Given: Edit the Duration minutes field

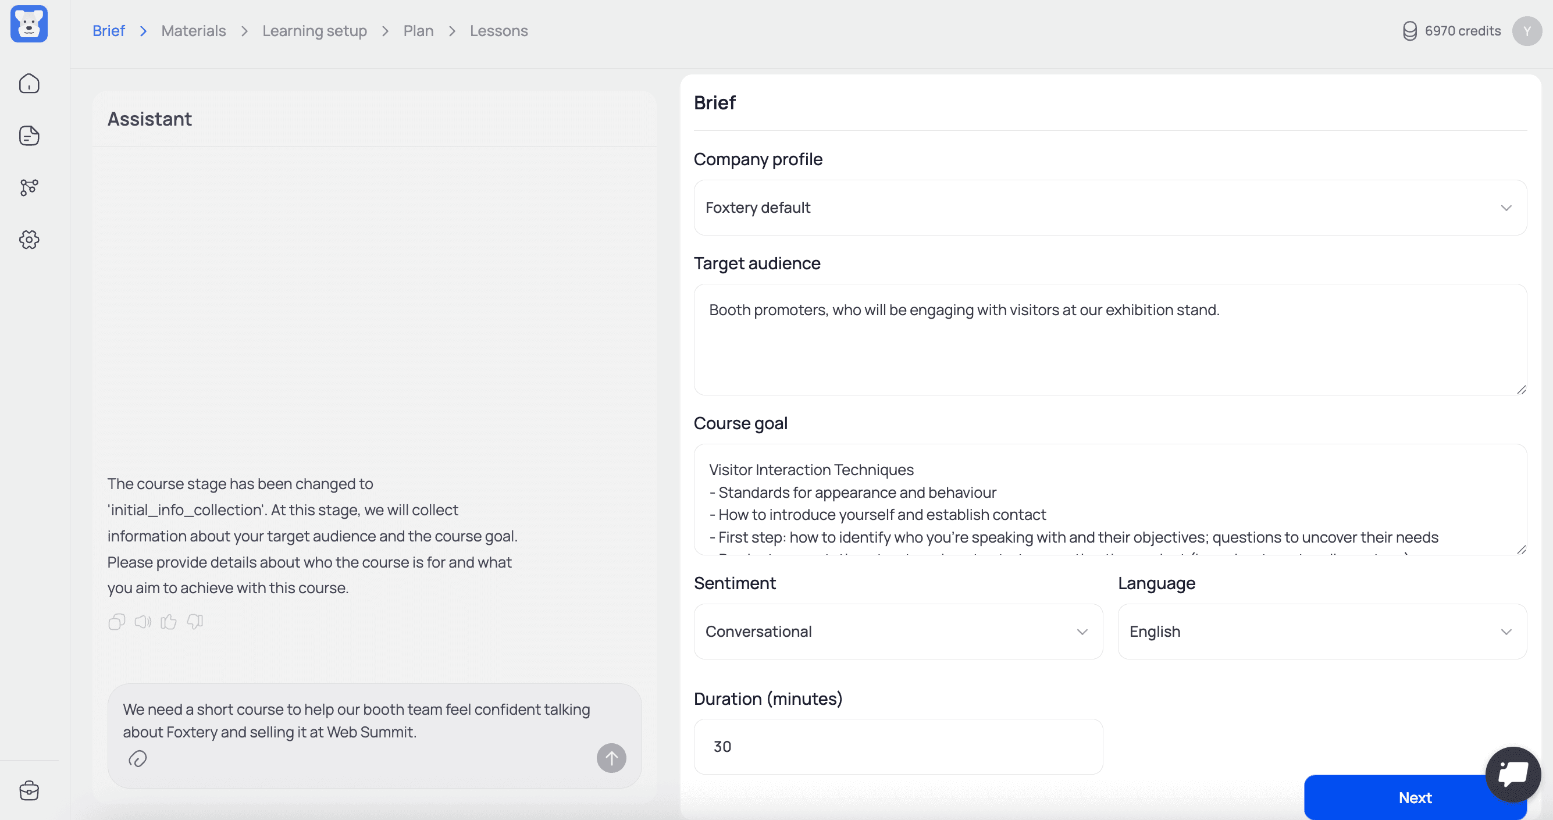Looking at the screenshot, I should 897,747.
